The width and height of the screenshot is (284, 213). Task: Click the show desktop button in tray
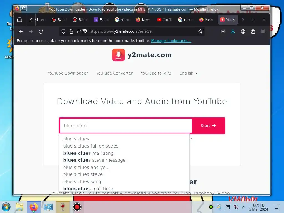(277, 207)
